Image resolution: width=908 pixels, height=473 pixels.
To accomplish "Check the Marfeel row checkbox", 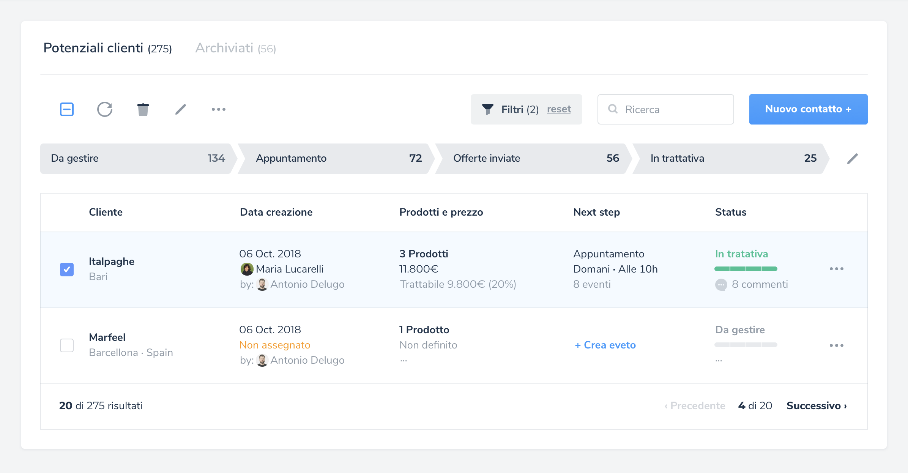I will 67,345.
